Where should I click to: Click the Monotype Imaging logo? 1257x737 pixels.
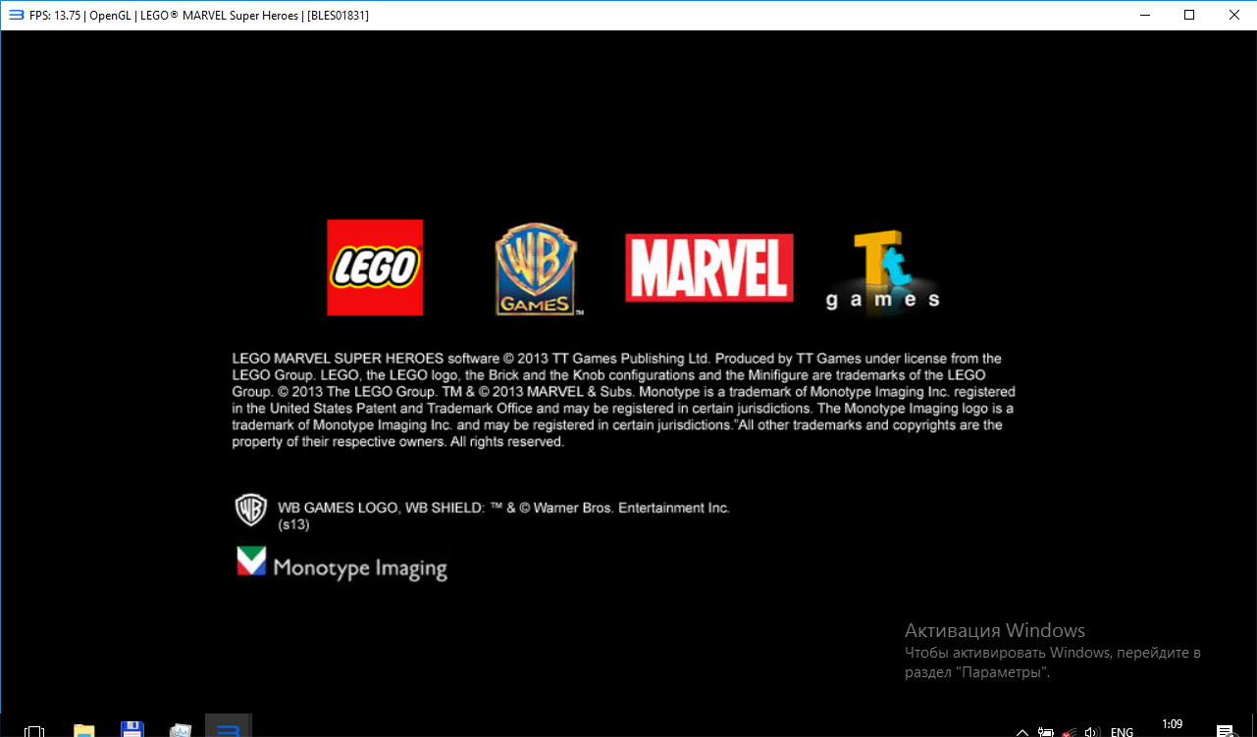pyautogui.click(x=341, y=565)
